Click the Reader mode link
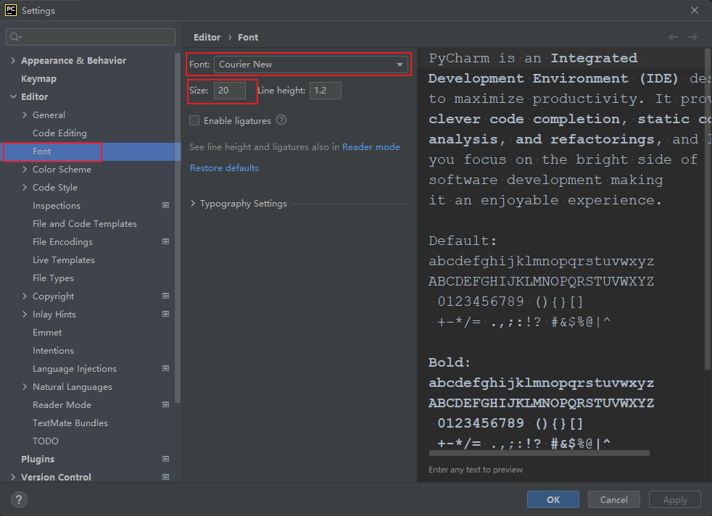Screen dimensions: 712x516 pos(371,147)
